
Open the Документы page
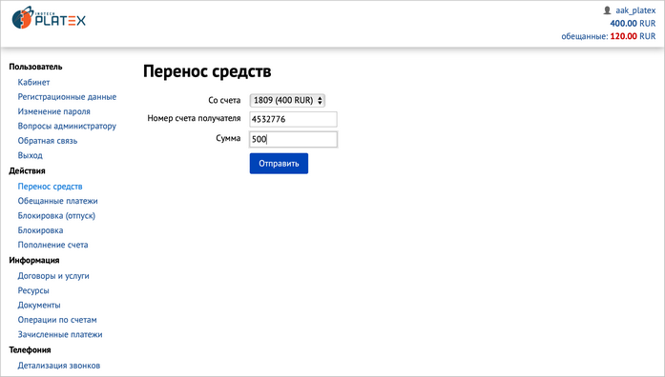(39, 305)
